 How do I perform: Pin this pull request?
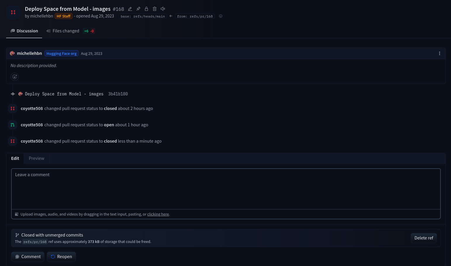tap(138, 9)
